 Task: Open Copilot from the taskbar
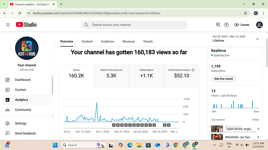[x=121, y=145]
